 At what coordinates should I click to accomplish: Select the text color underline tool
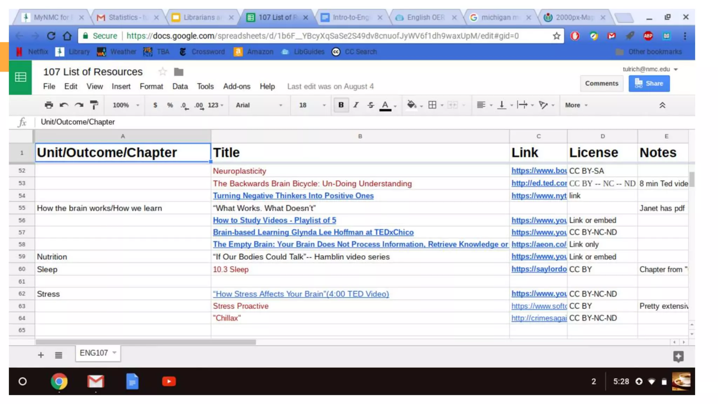click(x=385, y=105)
